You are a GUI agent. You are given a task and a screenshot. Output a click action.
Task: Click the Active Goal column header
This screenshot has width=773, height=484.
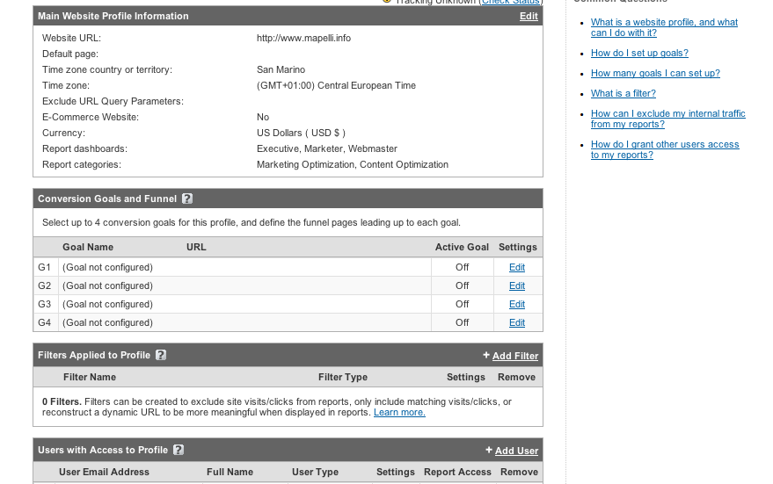(x=462, y=247)
